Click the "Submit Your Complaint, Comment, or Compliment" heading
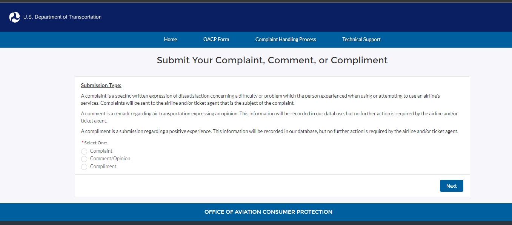 coord(272,60)
